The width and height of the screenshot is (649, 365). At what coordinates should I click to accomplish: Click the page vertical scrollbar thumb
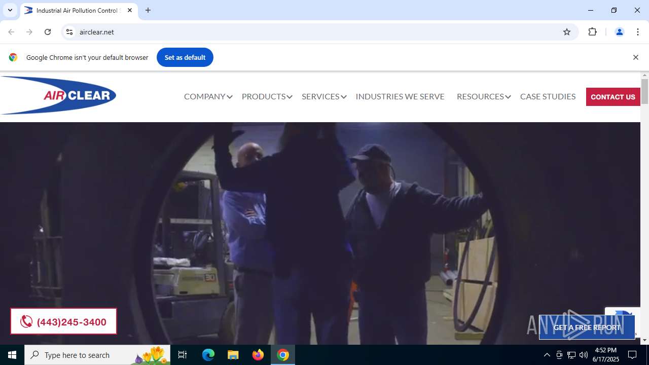pos(644,91)
